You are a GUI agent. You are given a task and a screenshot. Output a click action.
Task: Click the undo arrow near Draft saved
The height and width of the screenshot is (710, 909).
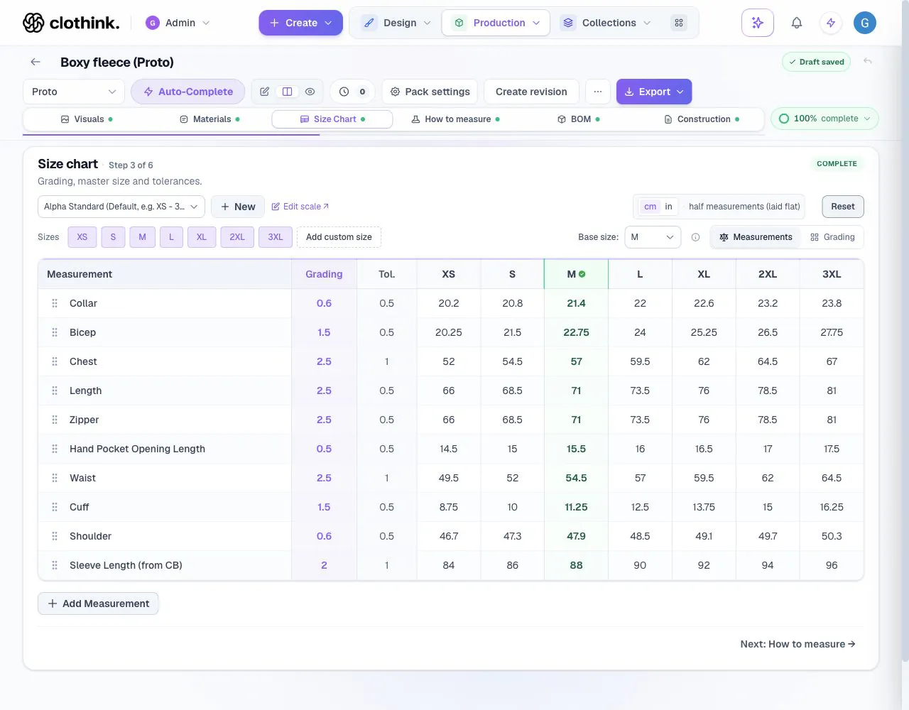[867, 62]
